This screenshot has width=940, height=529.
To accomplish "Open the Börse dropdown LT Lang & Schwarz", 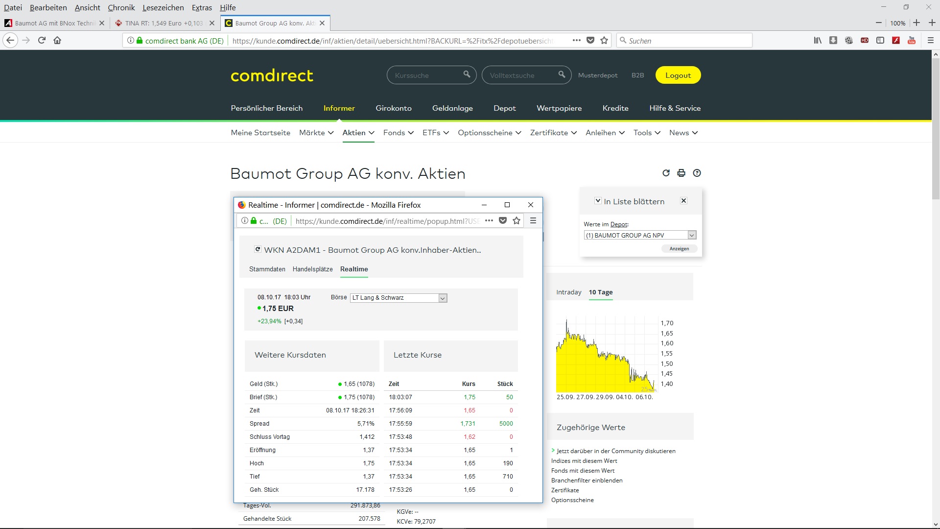I will coord(442,298).
